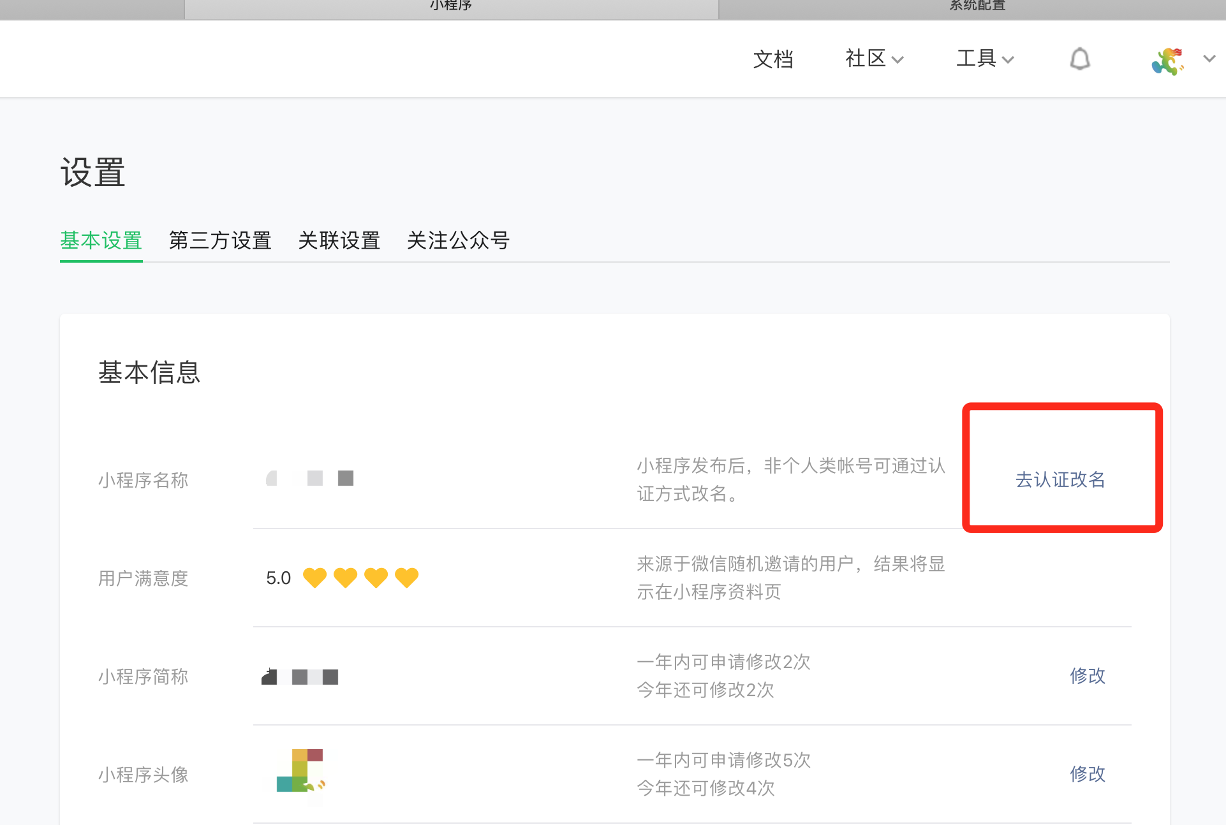This screenshot has height=825, width=1226.
Task: Switch to the 第三方设置 tab
Action: point(220,240)
